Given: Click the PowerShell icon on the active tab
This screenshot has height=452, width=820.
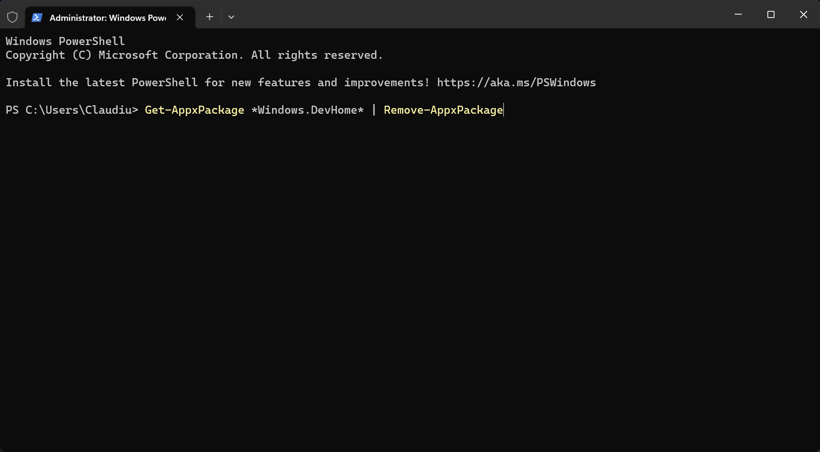Looking at the screenshot, I should (x=36, y=17).
